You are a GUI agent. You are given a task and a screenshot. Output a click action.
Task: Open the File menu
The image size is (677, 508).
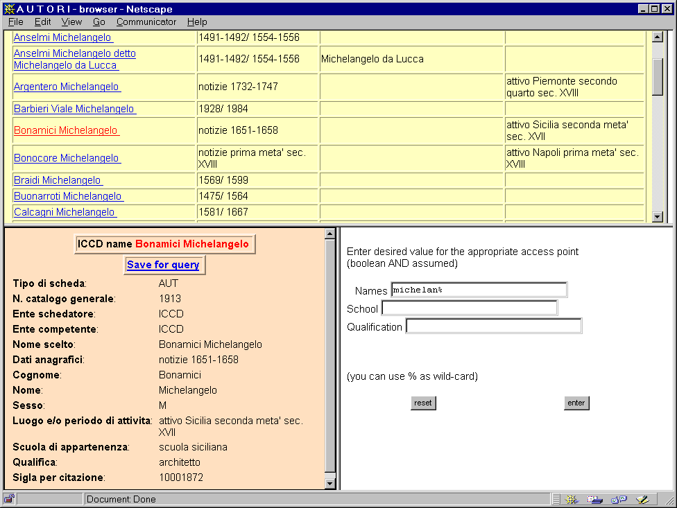click(x=15, y=22)
